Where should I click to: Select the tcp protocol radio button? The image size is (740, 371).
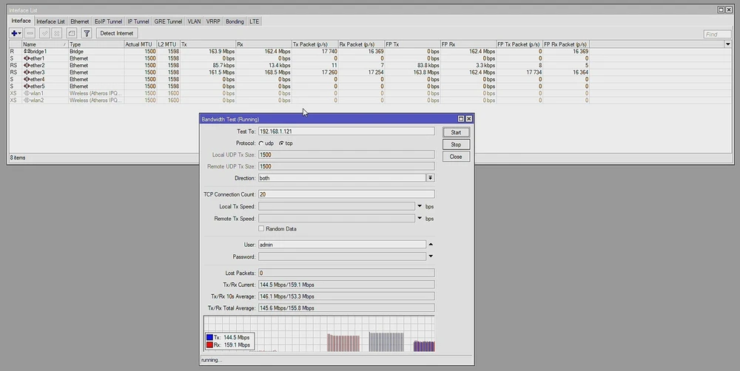pyautogui.click(x=281, y=143)
